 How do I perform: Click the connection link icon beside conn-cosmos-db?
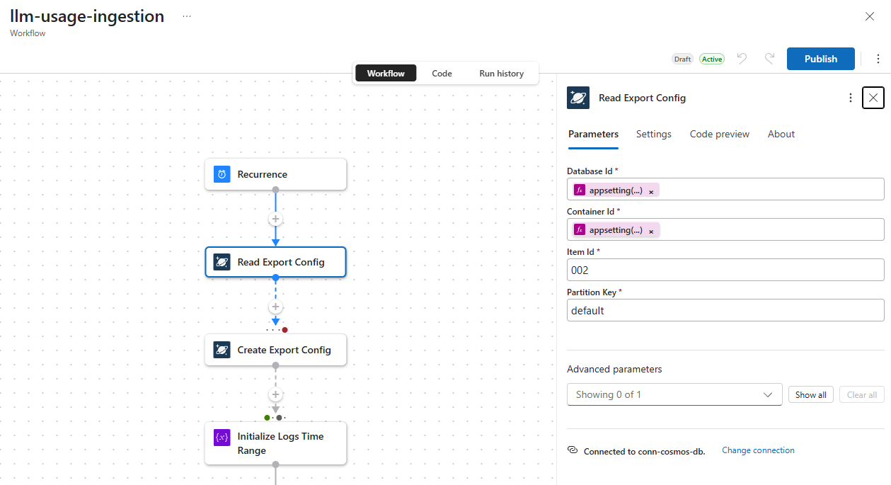(x=573, y=450)
